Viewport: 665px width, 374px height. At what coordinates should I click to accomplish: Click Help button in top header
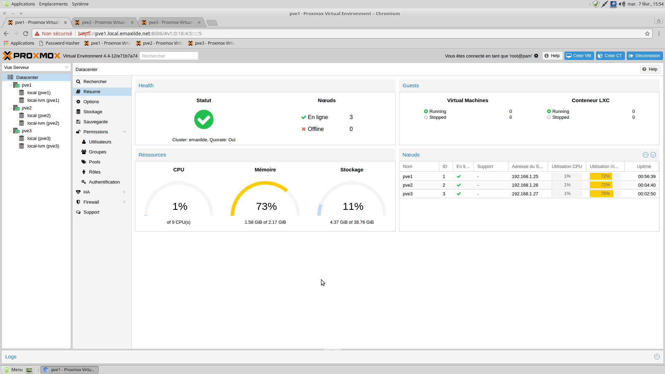tap(552, 56)
